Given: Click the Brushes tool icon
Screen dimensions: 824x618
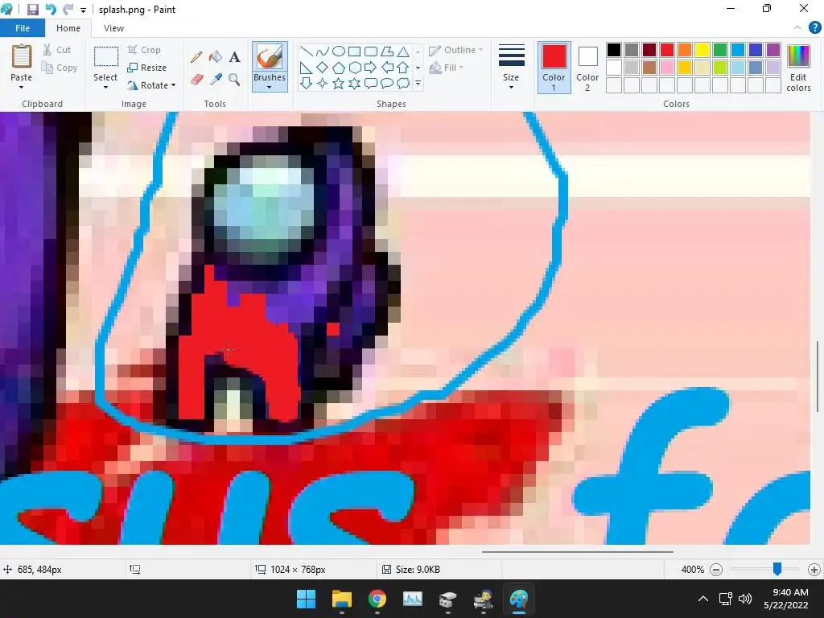Looking at the screenshot, I should [270, 57].
